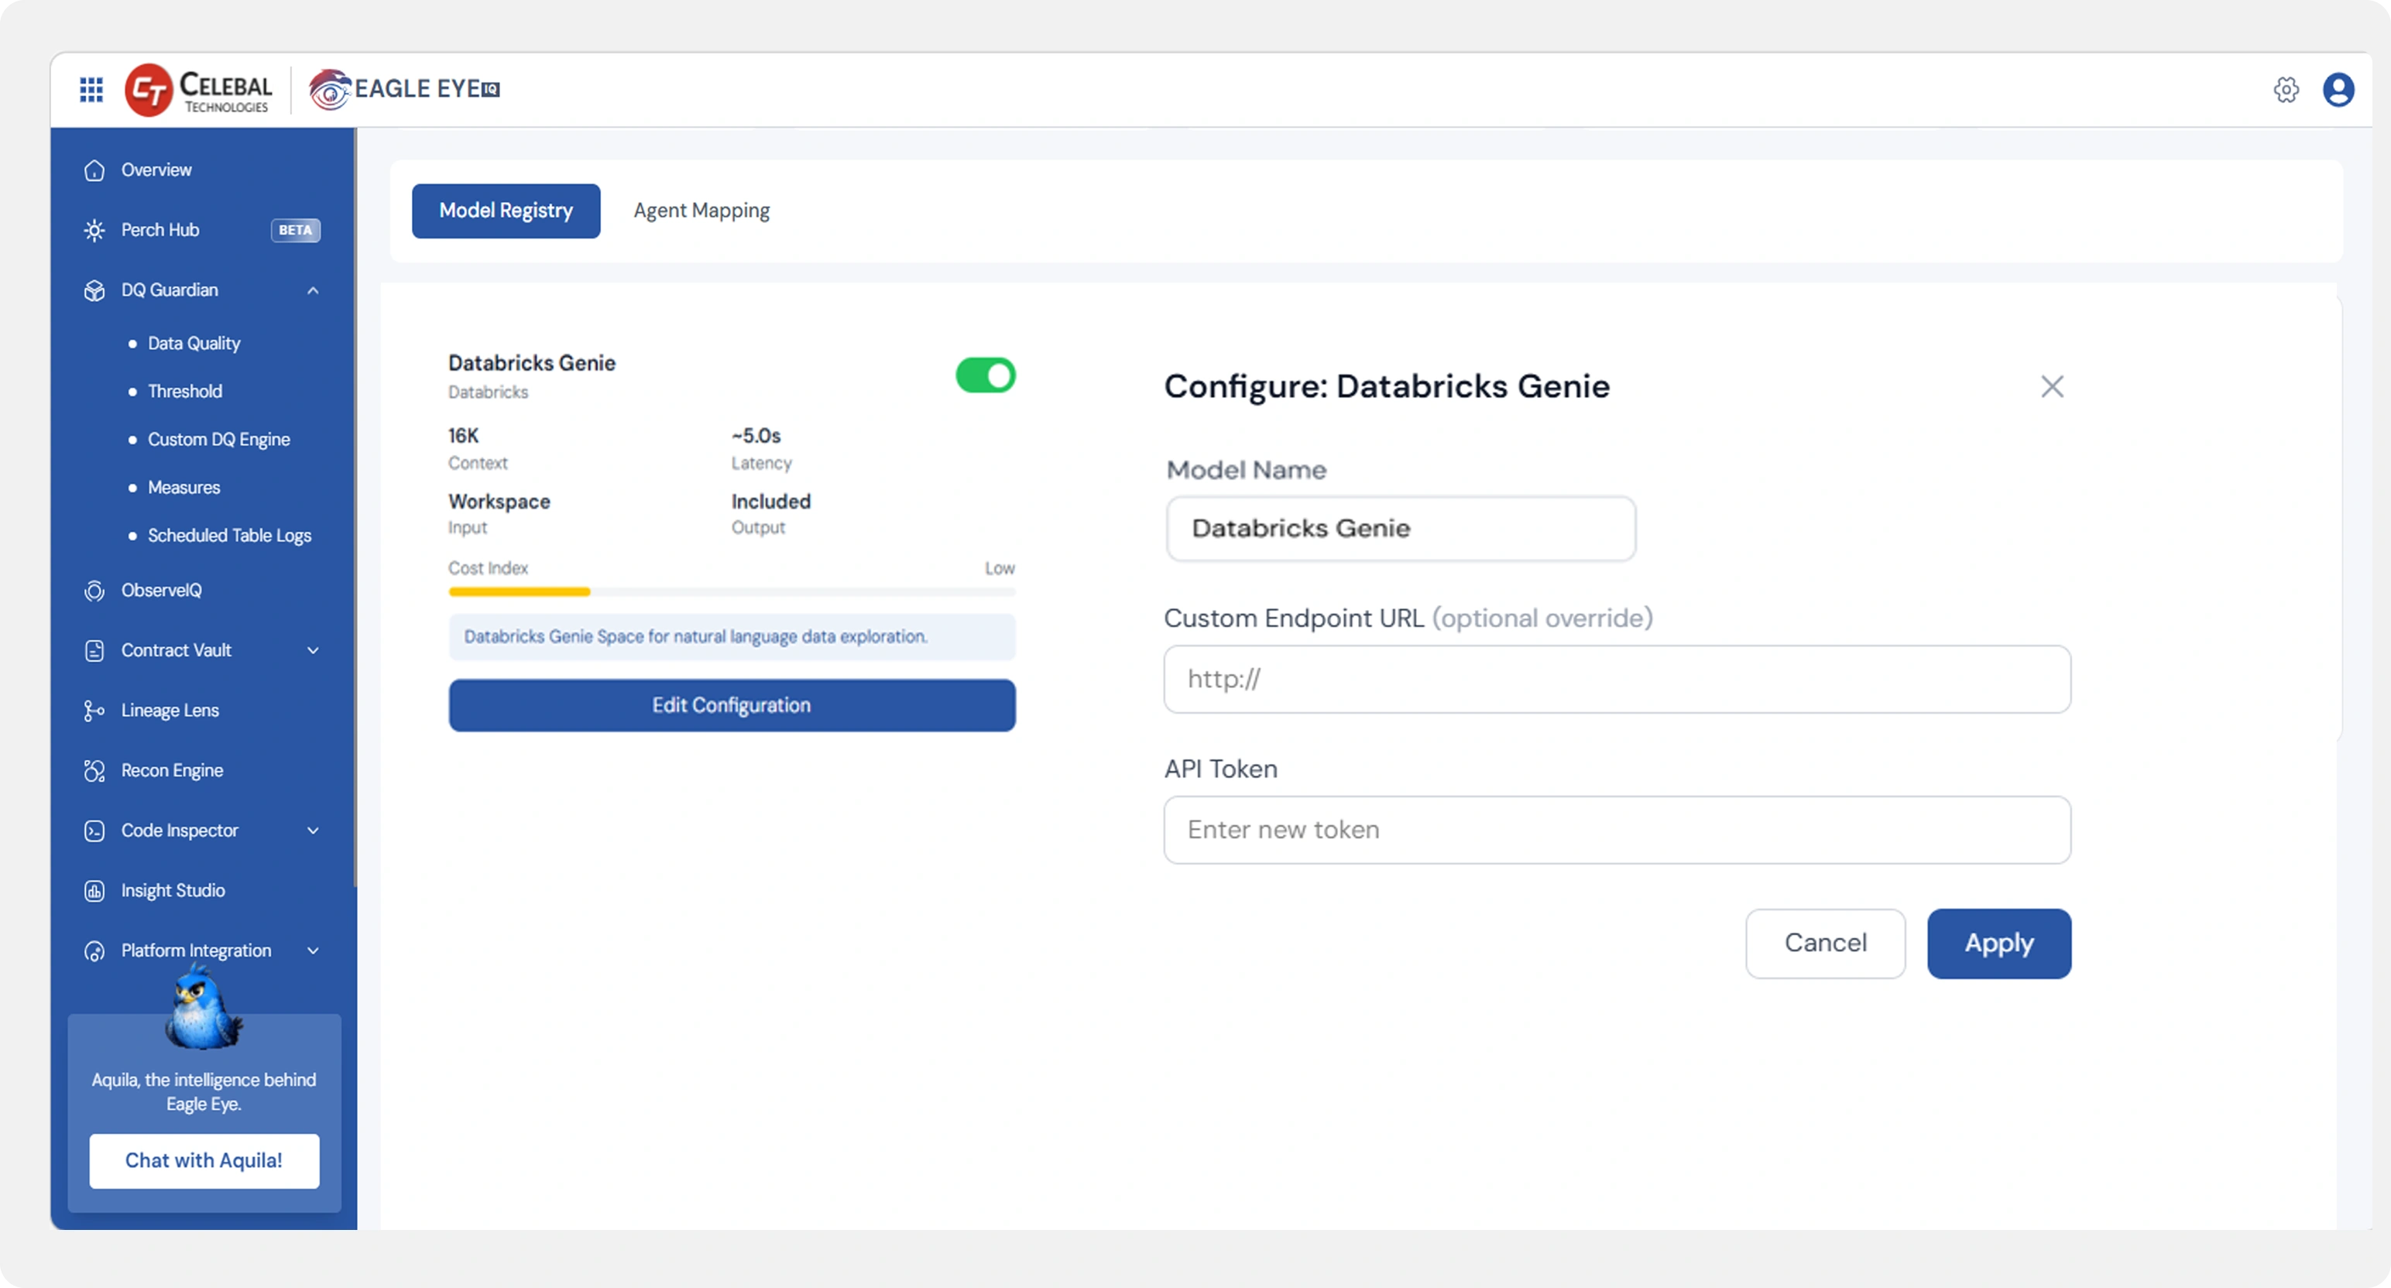Switch to the Model Registry tab
2391x1288 pixels.
[506, 211]
